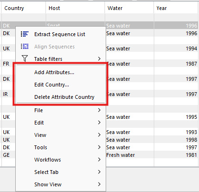
Task: Choose Extract Sequence List from context menu
Action: (60, 34)
